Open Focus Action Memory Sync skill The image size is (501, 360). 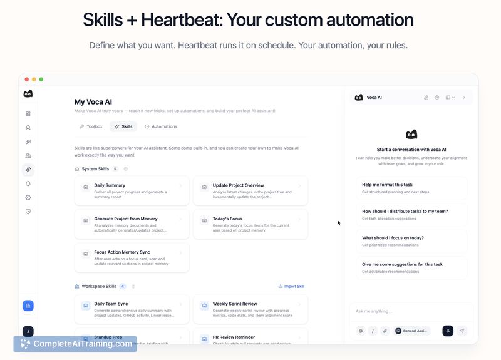click(x=132, y=258)
